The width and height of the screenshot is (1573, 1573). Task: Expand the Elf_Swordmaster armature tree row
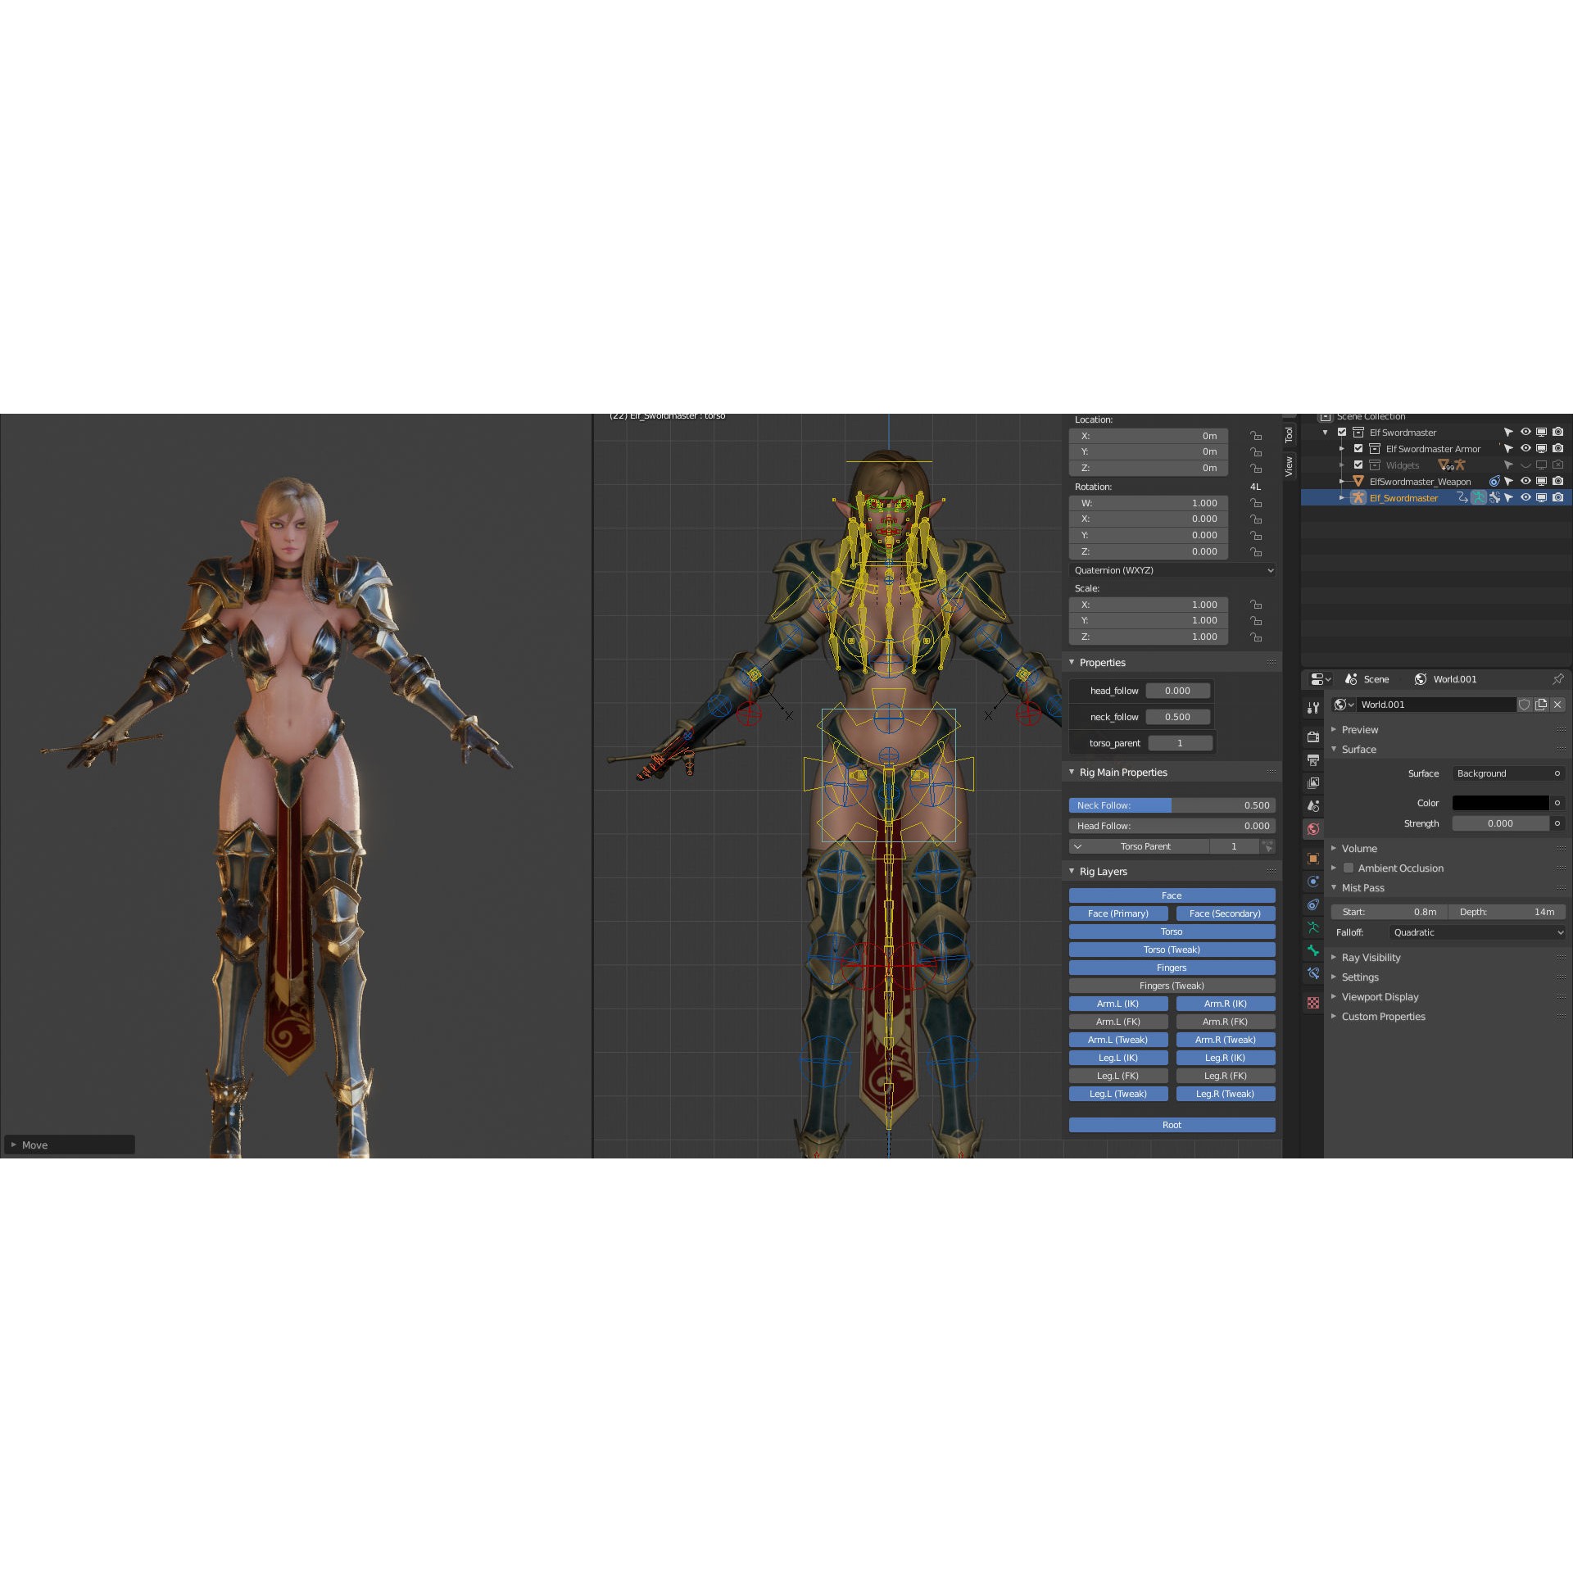[1342, 497]
